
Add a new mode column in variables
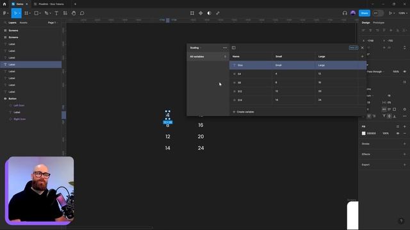(x=362, y=56)
